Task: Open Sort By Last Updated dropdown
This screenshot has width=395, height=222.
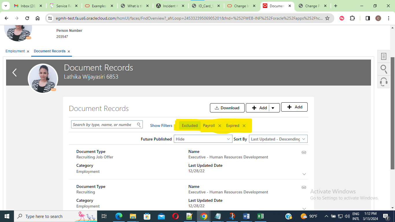Action: (278, 139)
